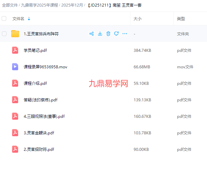The height and width of the screenshot is (169, 207).
Task: Navigate to 九鼎易学2025年课程 breadcrumb
Action: click(x=40, y=5)
